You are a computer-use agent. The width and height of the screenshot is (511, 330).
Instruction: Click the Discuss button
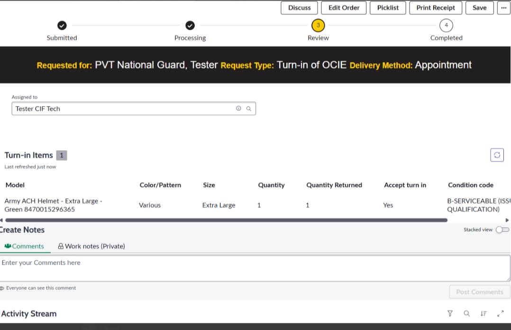point(299,8)
